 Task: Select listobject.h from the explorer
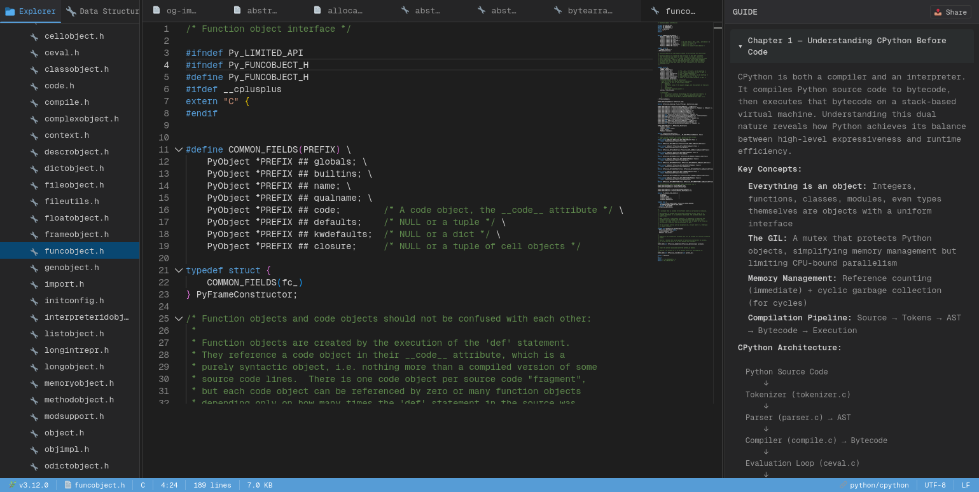pyautogui.click(x=74, y=334)
